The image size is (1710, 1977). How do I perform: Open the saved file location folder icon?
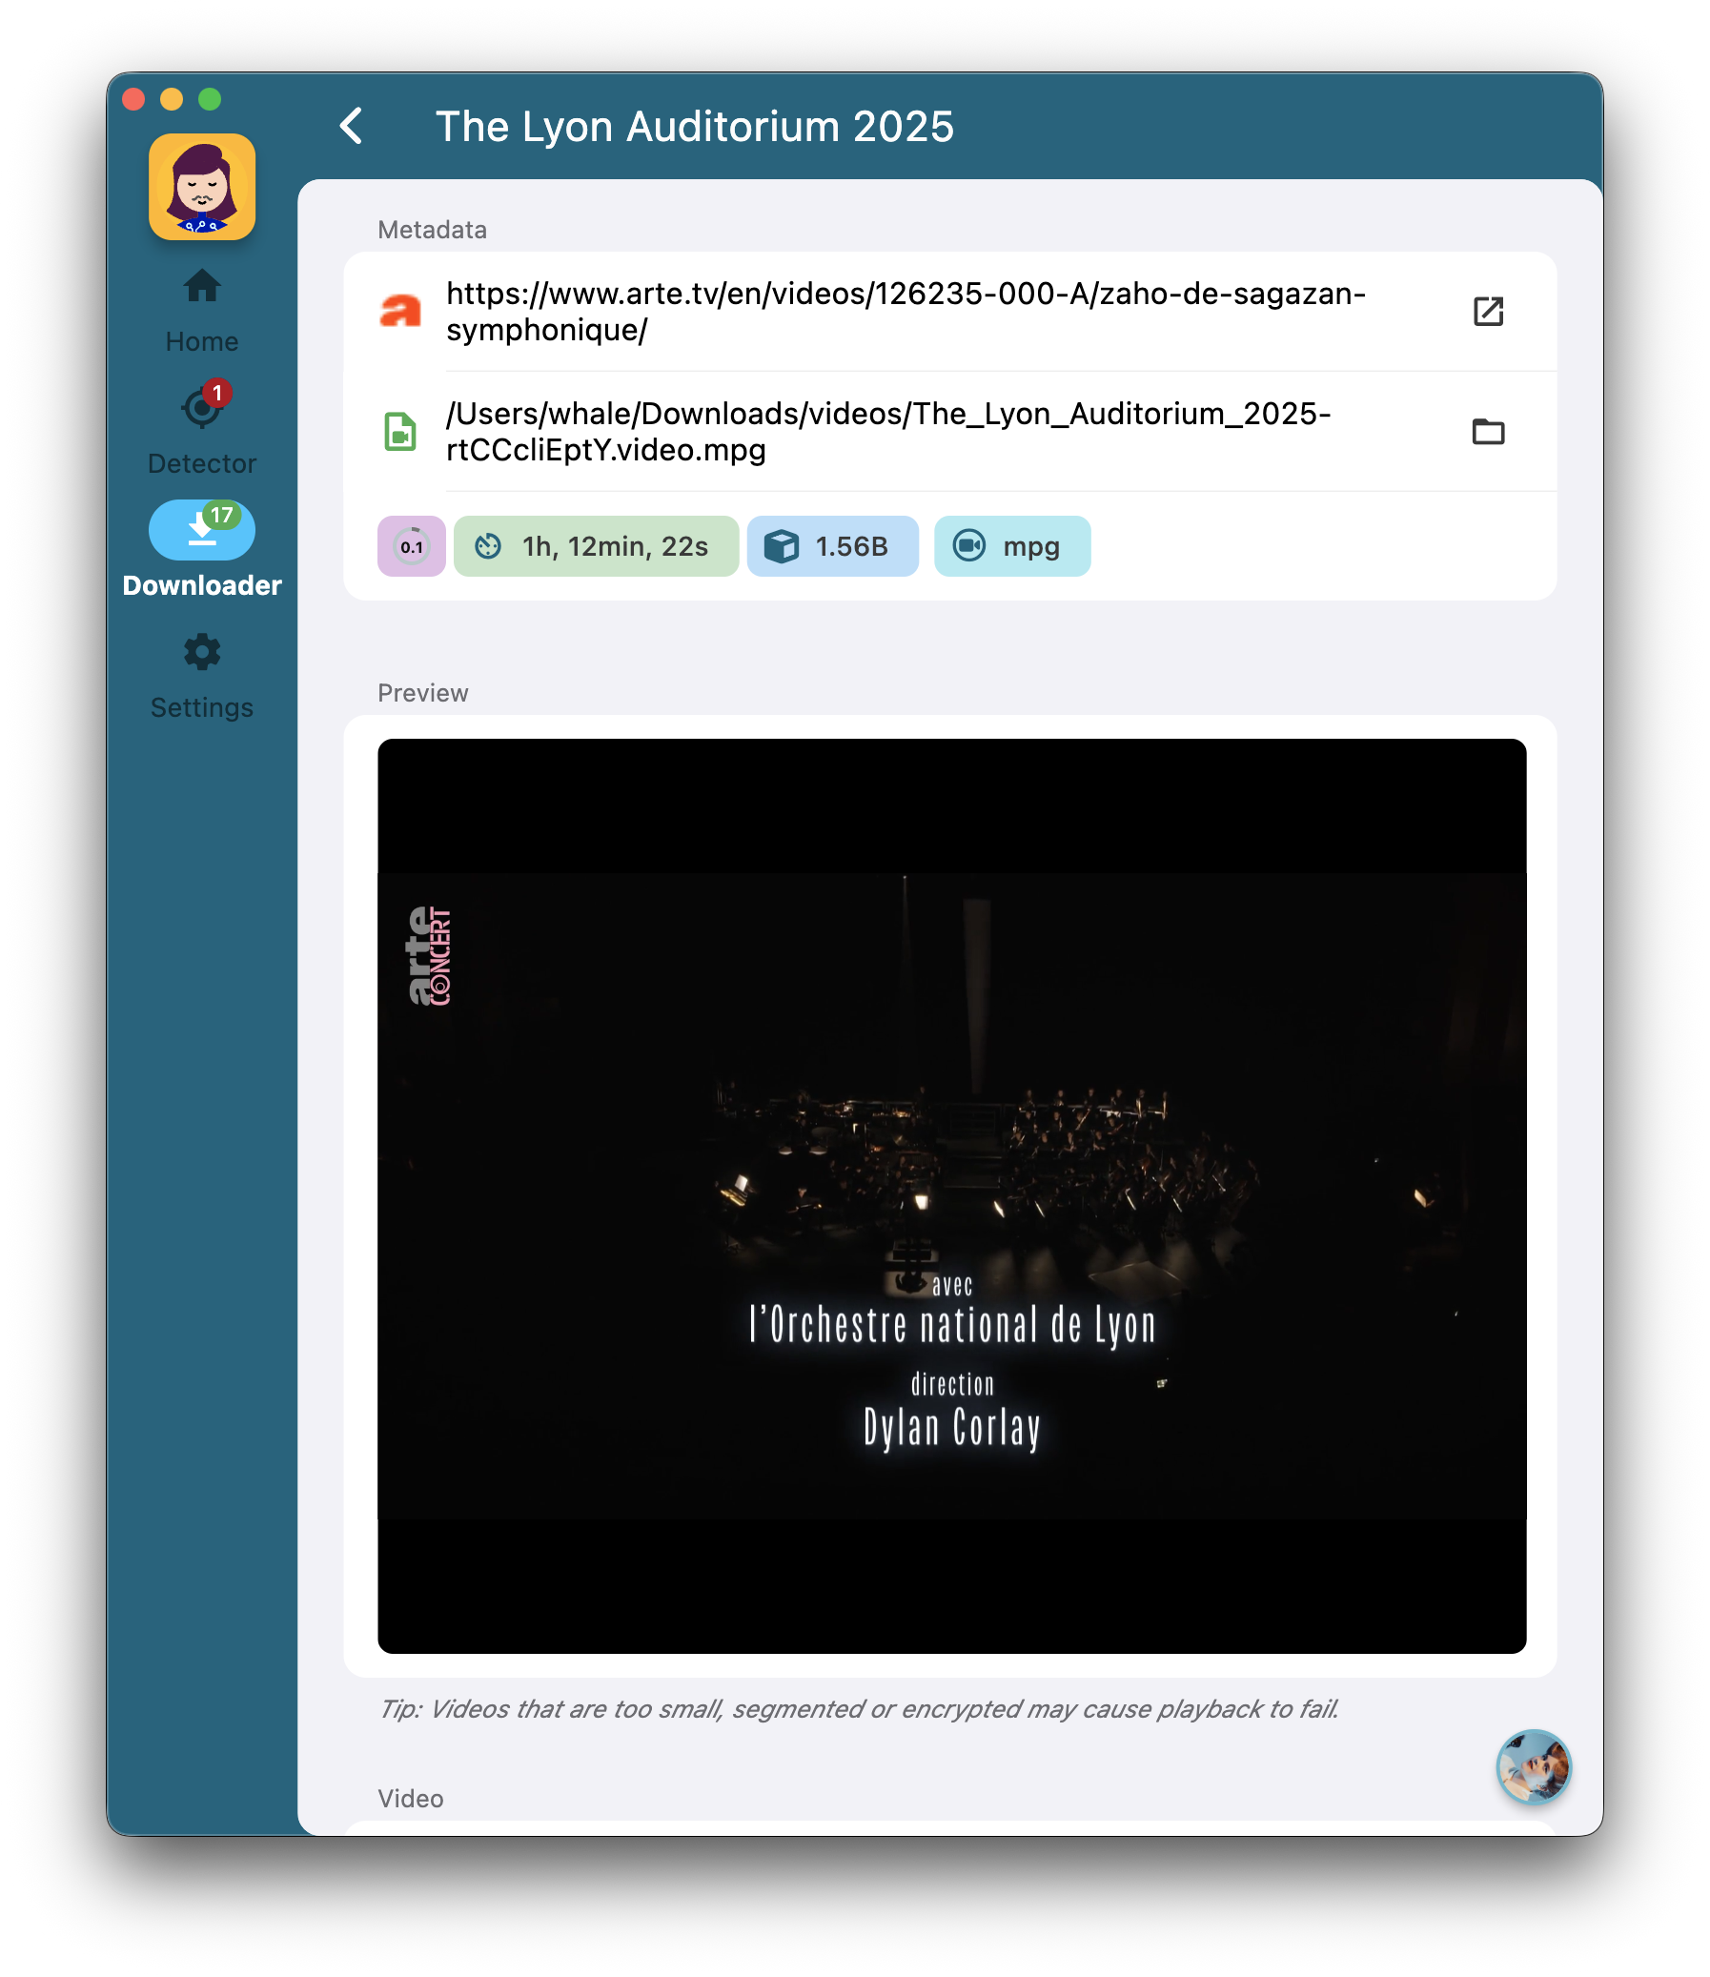pos(1490,431)
